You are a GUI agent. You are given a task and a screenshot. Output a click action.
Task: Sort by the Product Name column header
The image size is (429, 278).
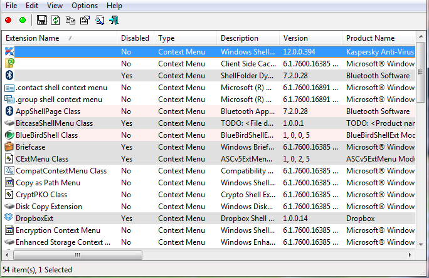tap(379, 38)
